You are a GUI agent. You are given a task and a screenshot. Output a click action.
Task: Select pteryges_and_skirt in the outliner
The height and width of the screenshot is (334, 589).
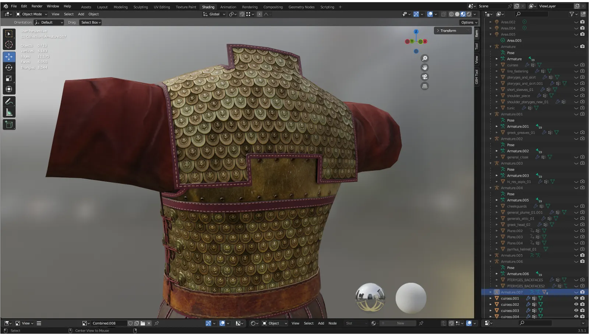click(521, 77)
